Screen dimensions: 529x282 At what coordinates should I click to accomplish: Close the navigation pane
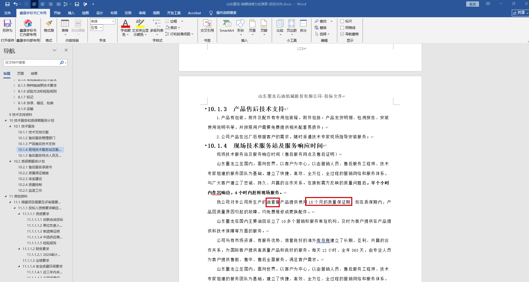point(66,50)
